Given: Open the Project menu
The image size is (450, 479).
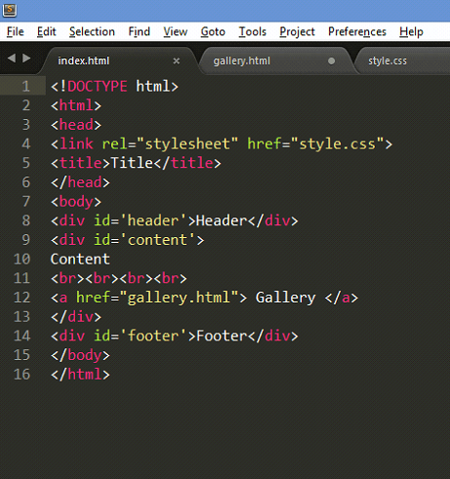Looking at the screenshot, I should click(297, 32).
